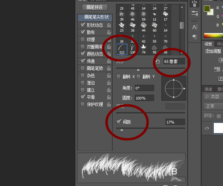Switch to the 通道 channels tab

[208, 89]
